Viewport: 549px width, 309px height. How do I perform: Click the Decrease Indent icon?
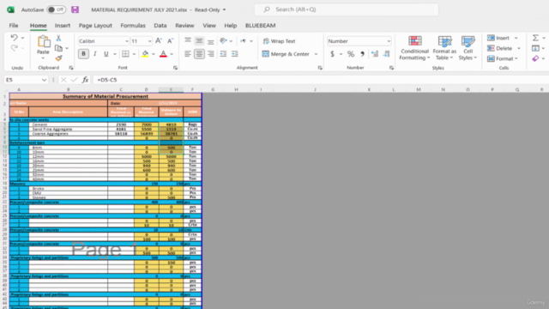(223, 54)
